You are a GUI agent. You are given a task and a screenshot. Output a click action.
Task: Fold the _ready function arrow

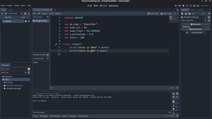63,44
